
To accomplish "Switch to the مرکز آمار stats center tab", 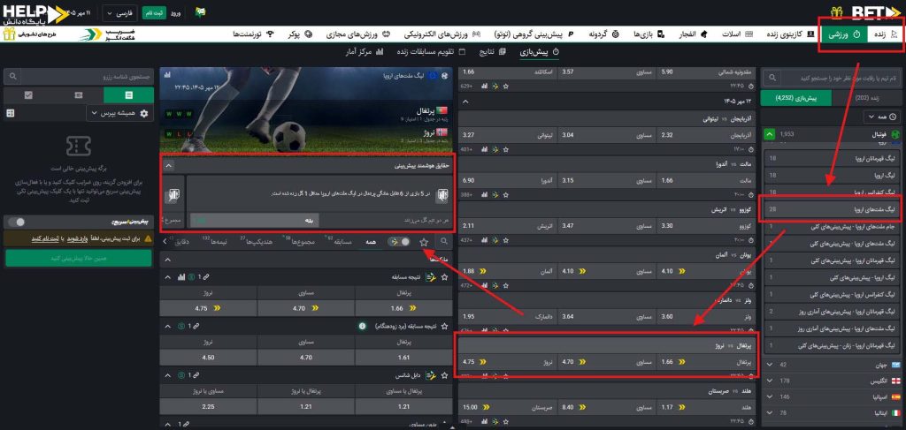I will click(x=365, y=52).
